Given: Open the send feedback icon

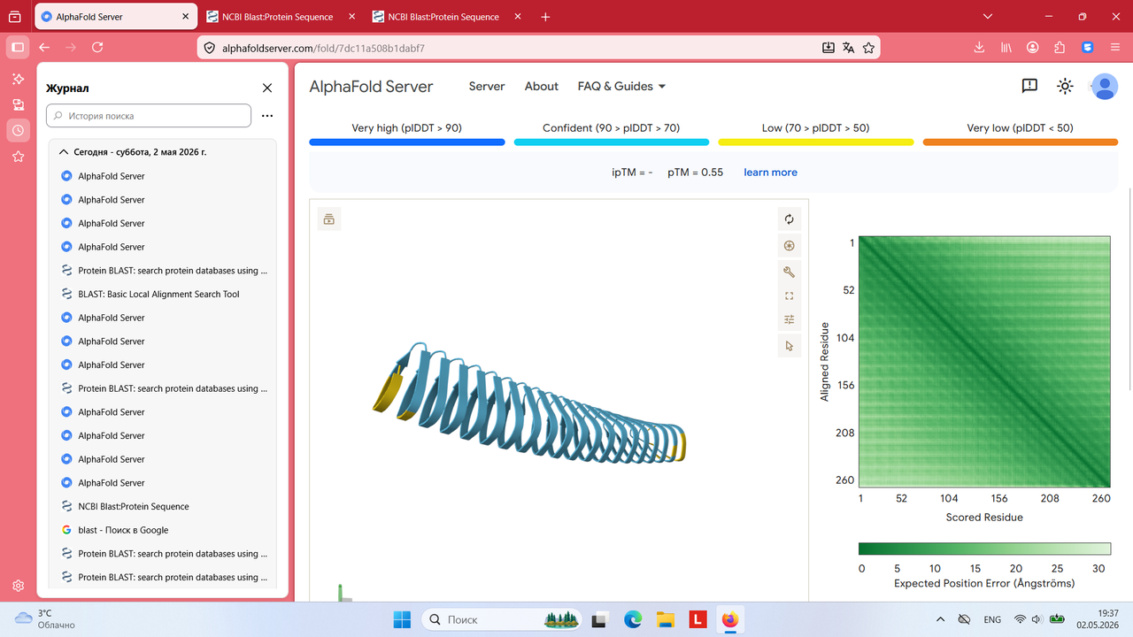Looking at the screenshot, I should pyautogui.click(x=1029, y=86).
